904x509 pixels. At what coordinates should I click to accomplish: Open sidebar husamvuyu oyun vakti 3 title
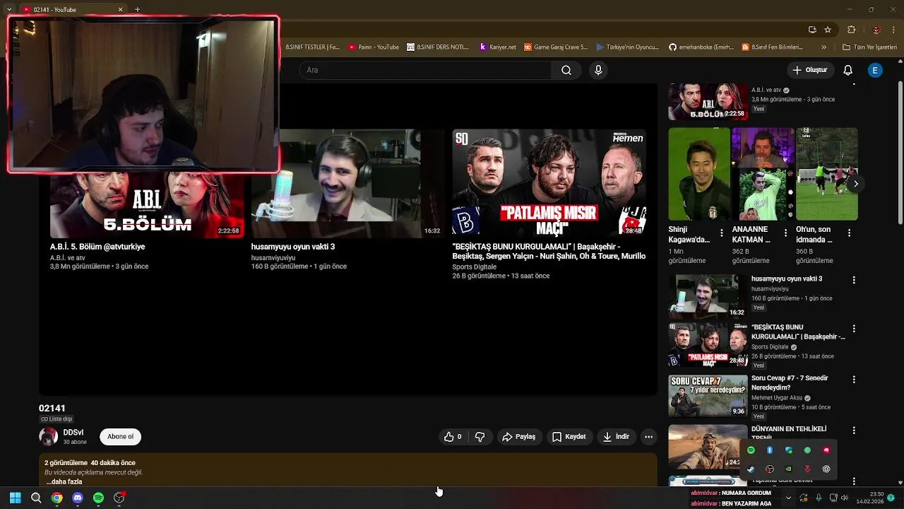tap(787, 279)
